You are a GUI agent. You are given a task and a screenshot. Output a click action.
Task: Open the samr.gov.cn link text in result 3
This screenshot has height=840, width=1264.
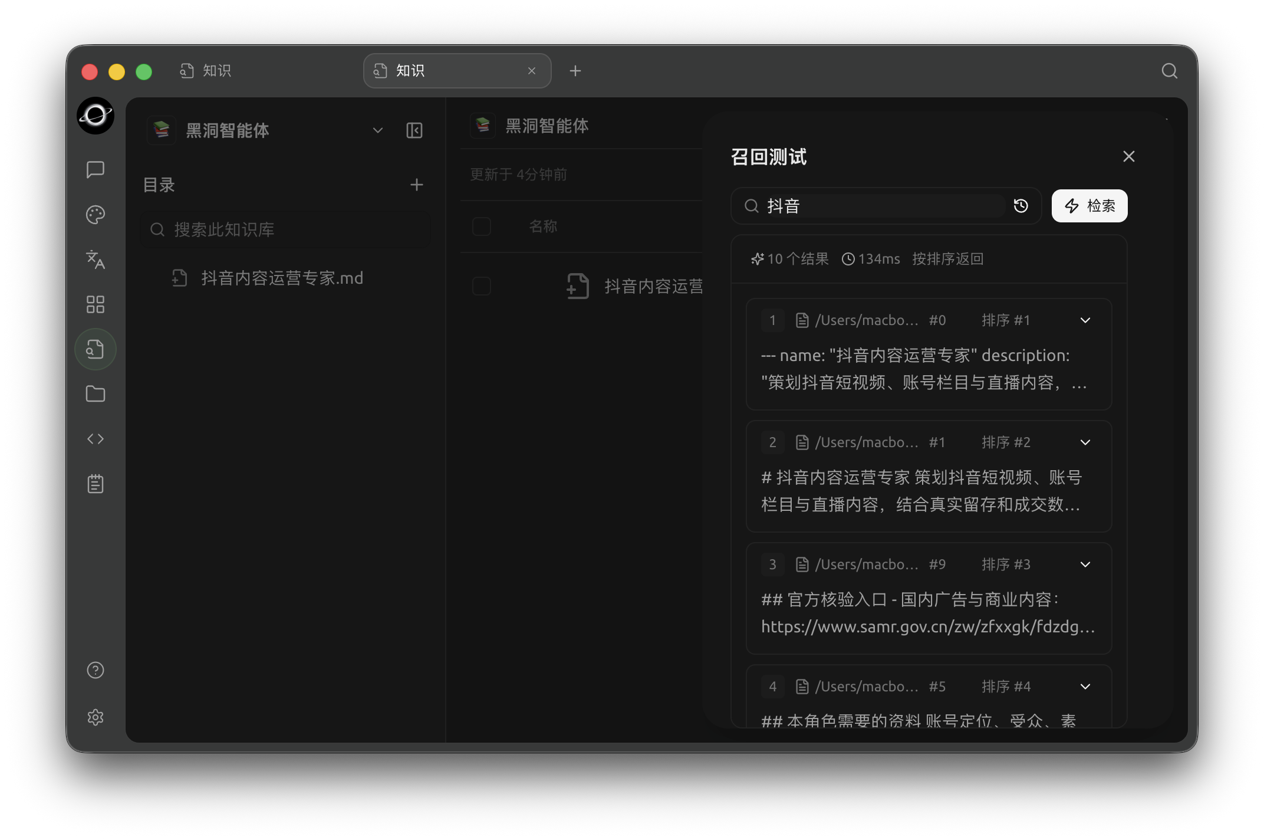tap(928, 626)
